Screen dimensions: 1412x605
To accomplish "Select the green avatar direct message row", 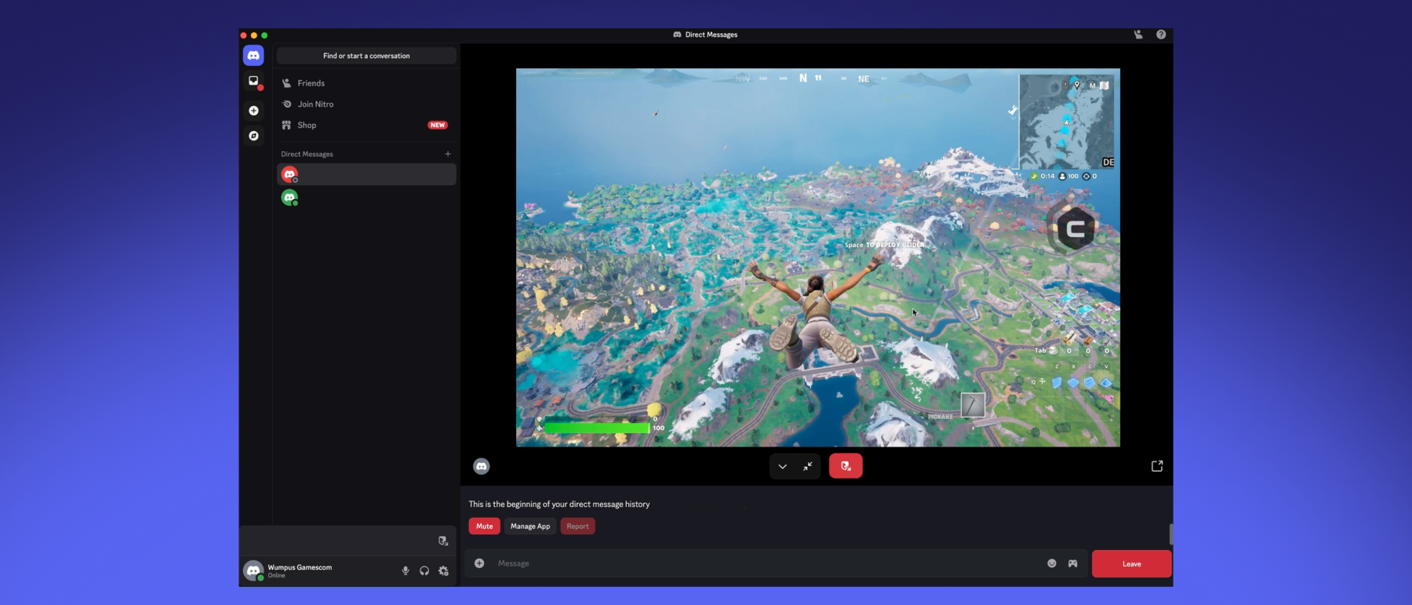I will [x=366, y=198].
